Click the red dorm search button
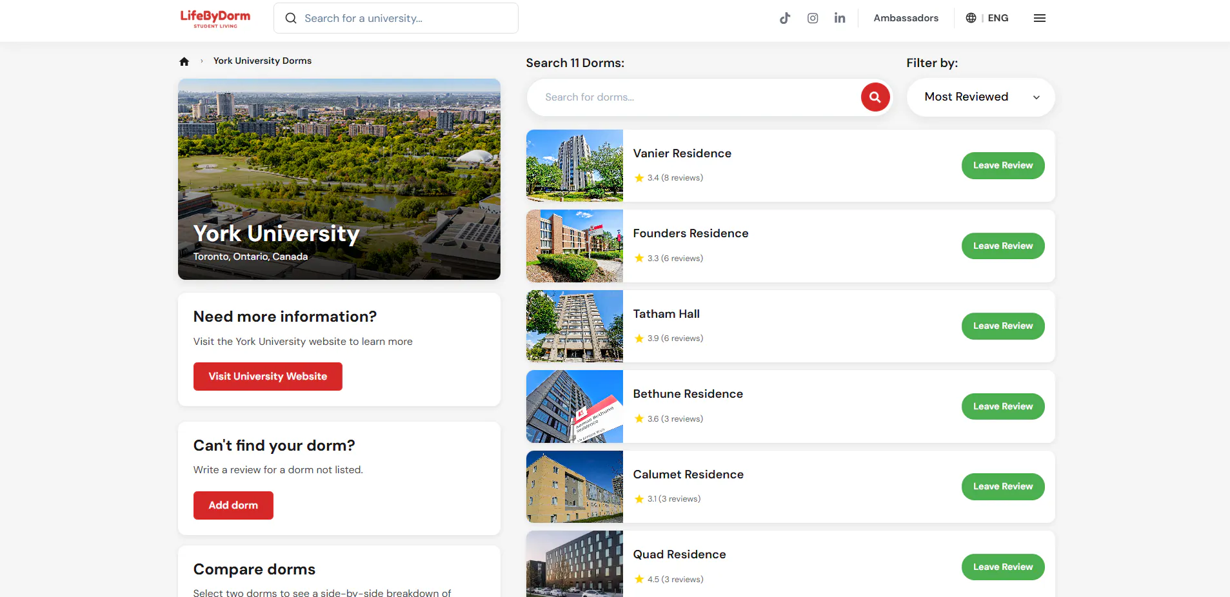This screenshot has height=597, width=1230. pyautogui.click(x=875, y=97)
